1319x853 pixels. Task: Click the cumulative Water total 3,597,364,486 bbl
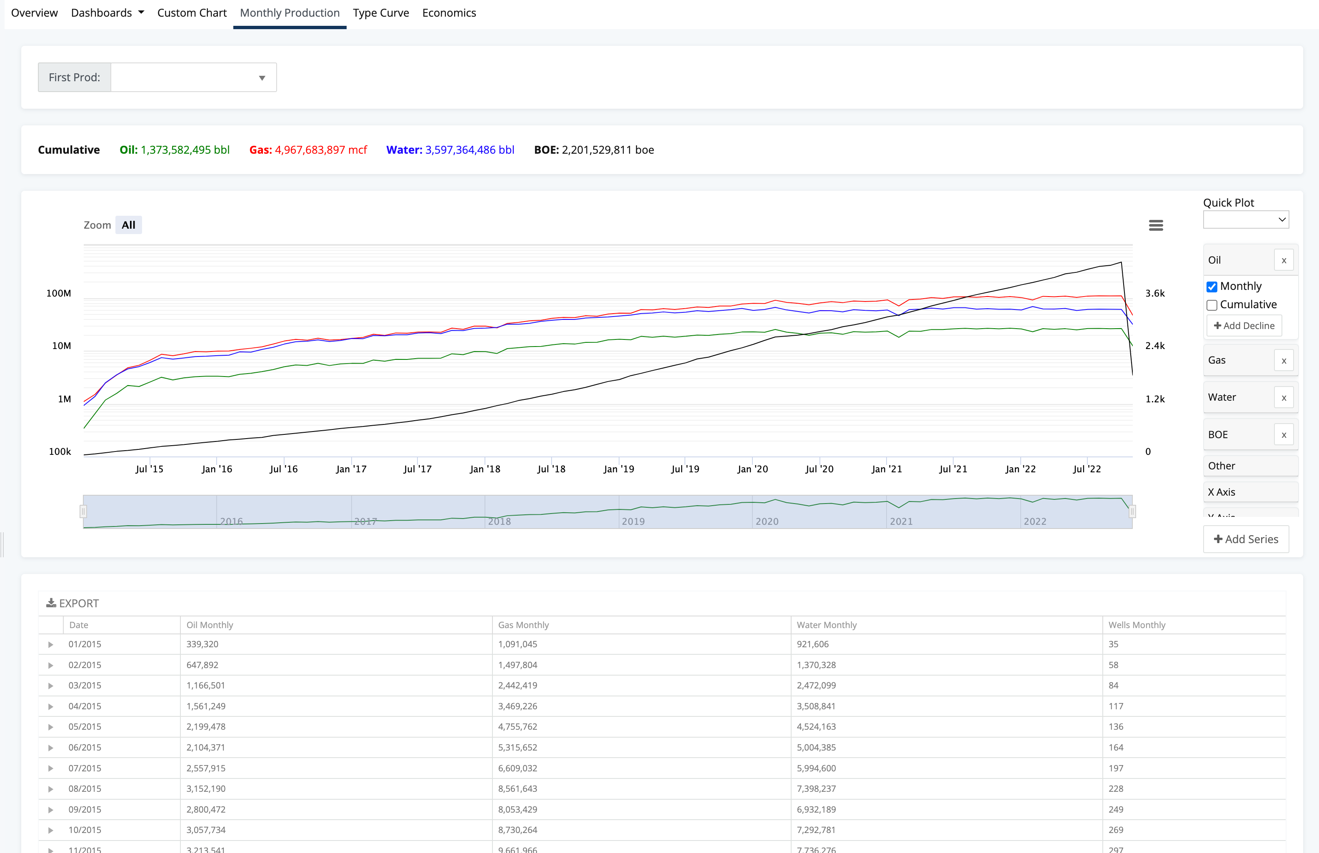(469, 150)
